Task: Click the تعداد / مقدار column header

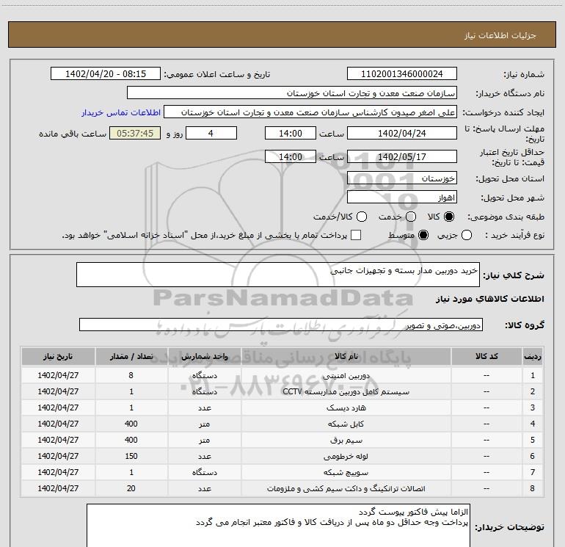Action: click(131, 357)
